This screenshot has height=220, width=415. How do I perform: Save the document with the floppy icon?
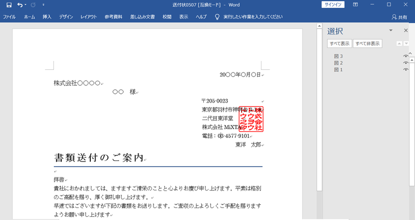(9, 5)
